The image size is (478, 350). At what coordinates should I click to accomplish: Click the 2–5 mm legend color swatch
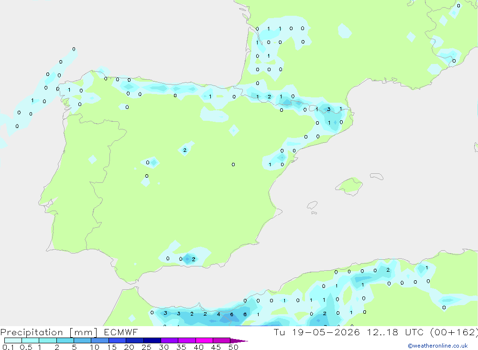click(65, 340)
